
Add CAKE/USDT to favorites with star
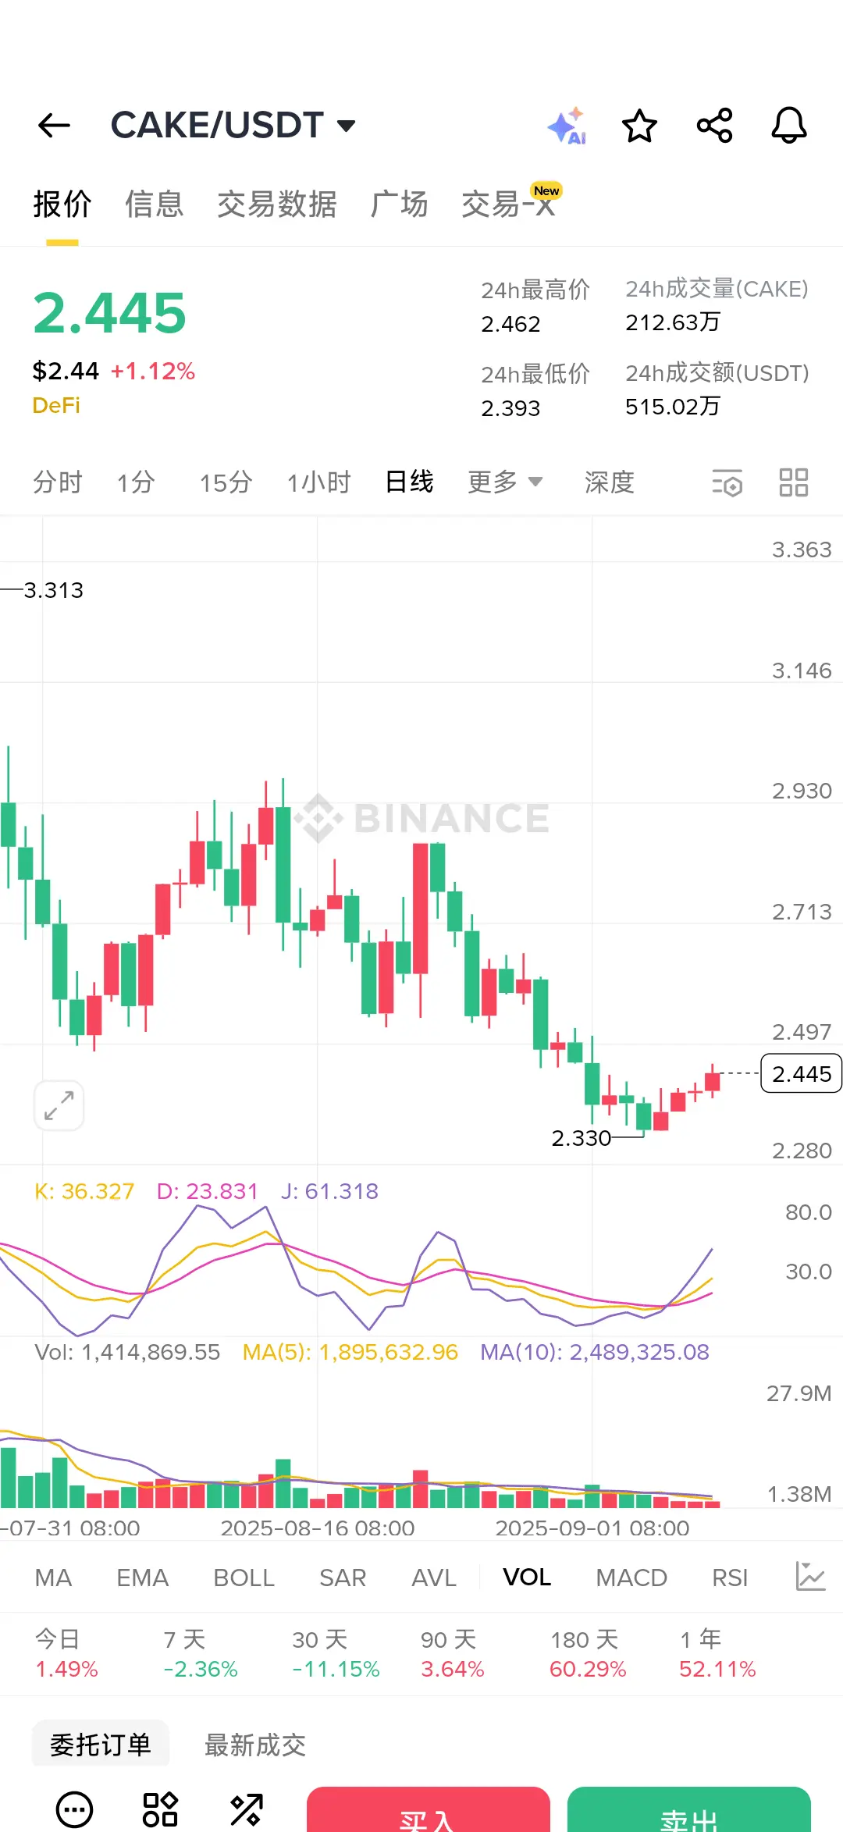click(639, 126)
